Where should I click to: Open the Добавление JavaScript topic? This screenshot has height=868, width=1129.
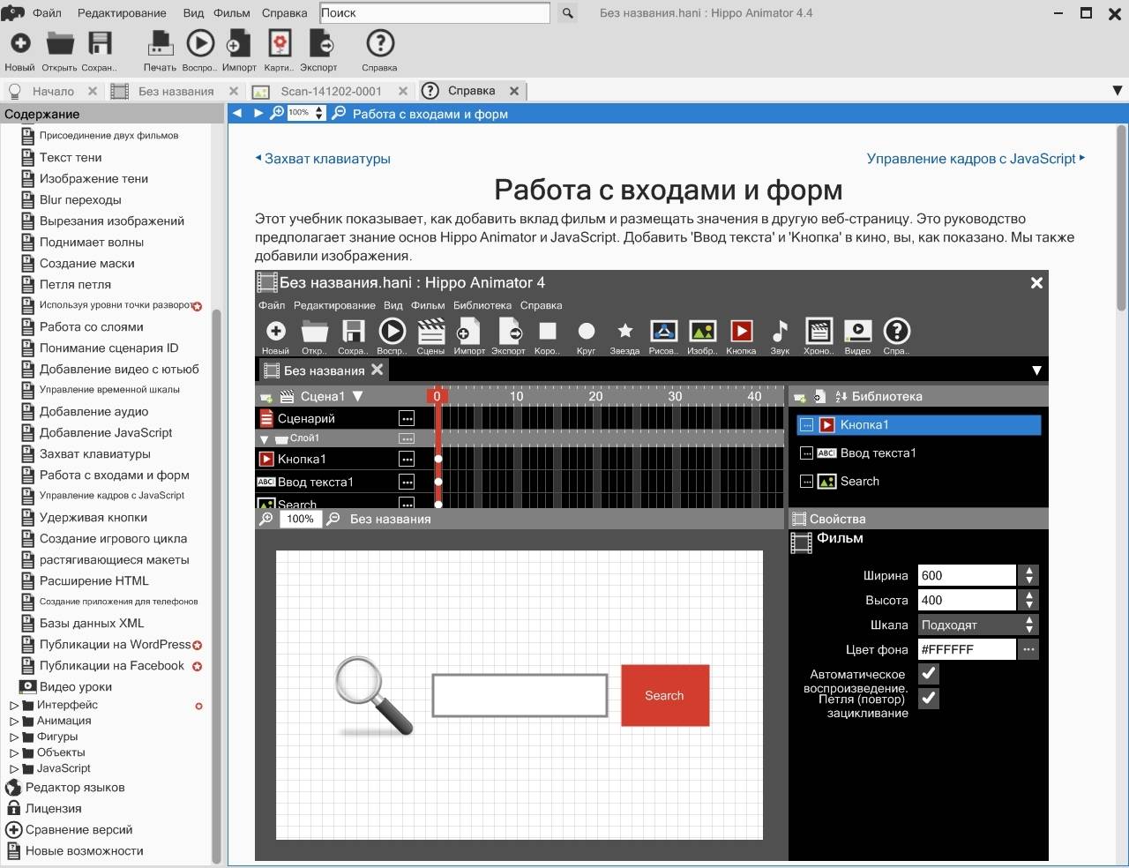(x=106, y=432)
